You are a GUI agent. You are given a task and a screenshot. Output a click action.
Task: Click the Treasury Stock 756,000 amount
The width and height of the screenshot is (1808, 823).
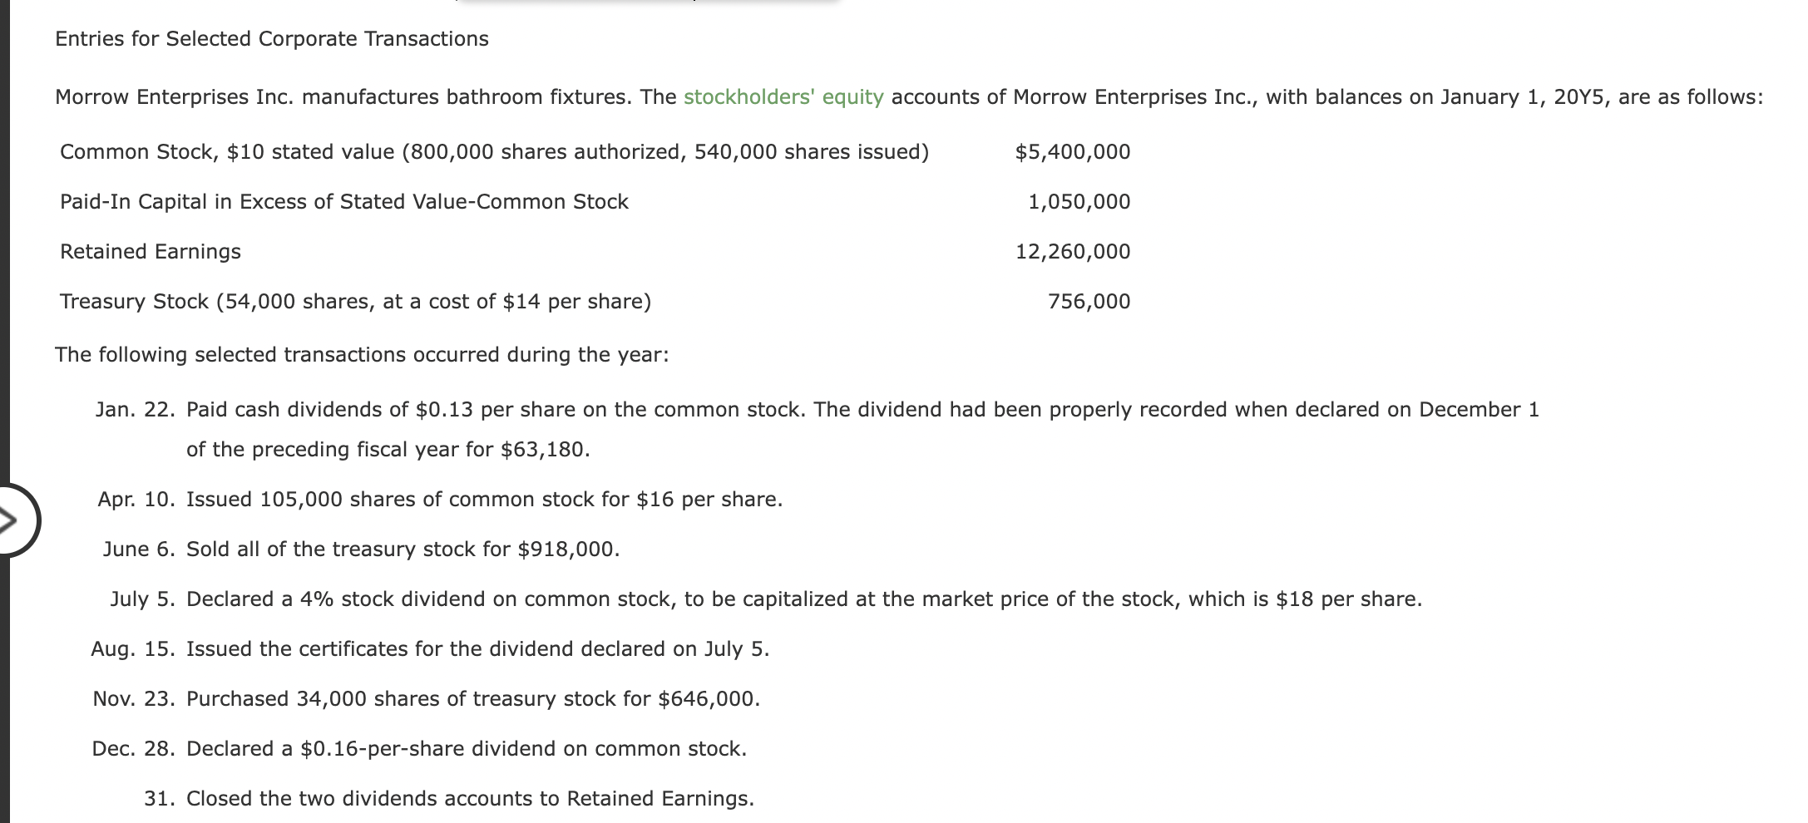(1089, 302)
